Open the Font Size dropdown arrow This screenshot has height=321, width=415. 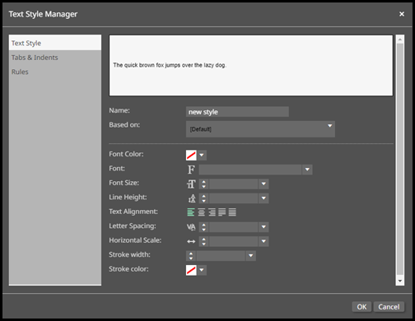click(x=263, y=184)
